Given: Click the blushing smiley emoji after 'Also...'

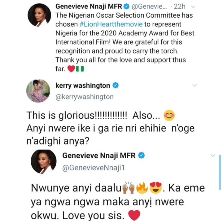Looking at the screenshot, I should coord(169,115).
